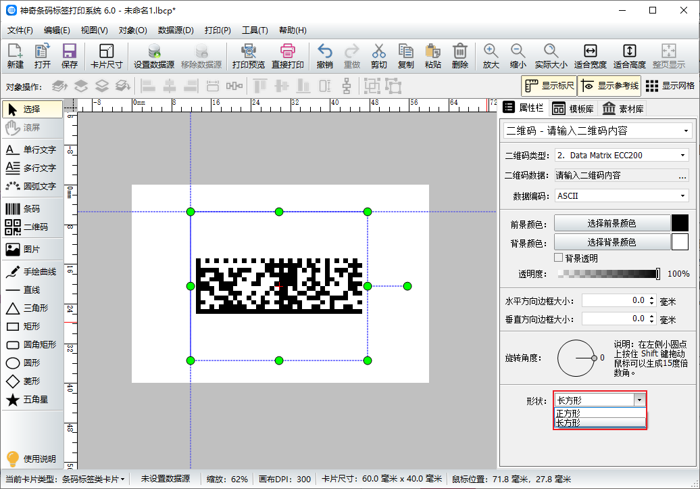The image size is (700, 489).
Task: Click 选择背景颜色 button
Action: click(x=612, y=242)
